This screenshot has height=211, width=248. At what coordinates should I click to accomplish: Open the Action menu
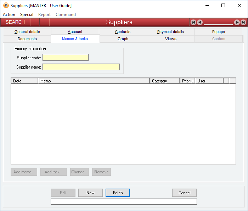(9, 15)
